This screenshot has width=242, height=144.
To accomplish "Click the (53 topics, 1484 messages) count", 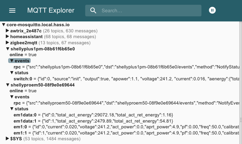I will [52, 139].
